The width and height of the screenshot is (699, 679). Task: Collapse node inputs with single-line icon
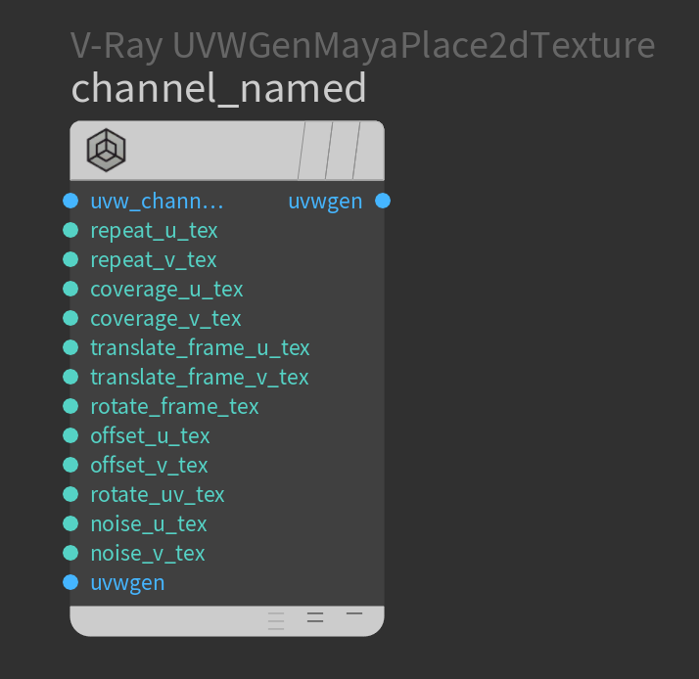(x=354, y=613)
